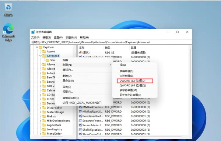221x141 pixels.
Task: Open the 收藏夹(A) menu
Action: tap(71, 37)
